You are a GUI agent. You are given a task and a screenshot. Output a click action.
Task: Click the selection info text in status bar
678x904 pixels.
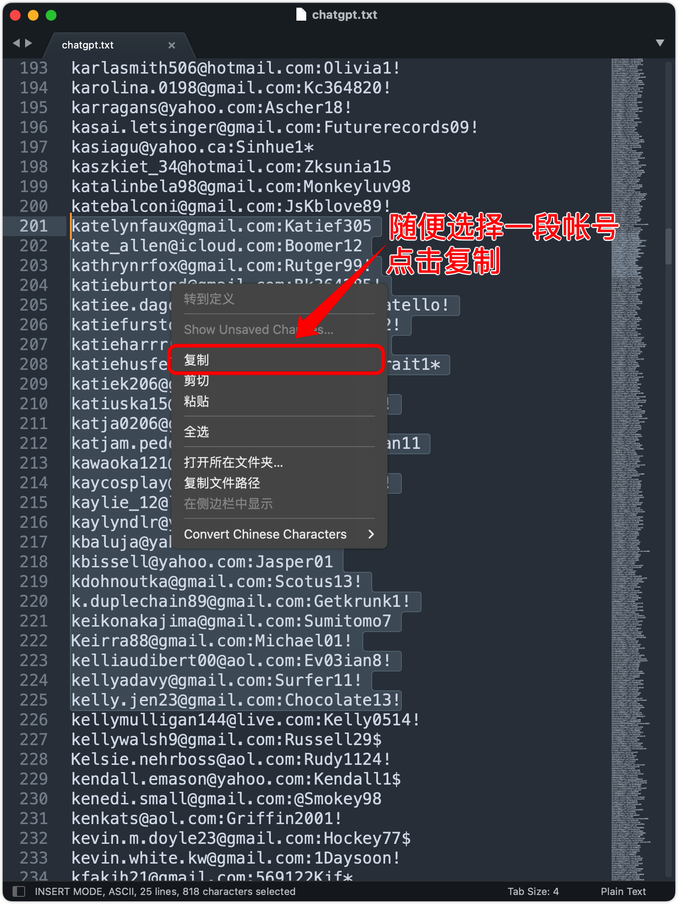click(x=165, y=891)
